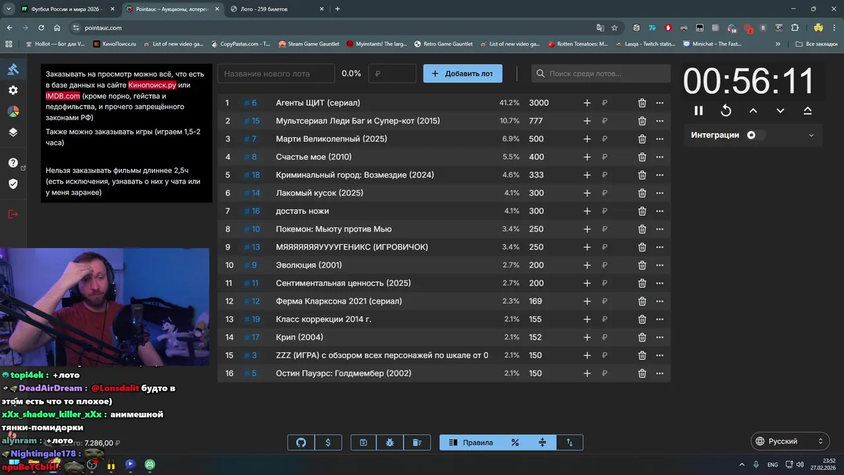
Task: Open the browser extensions puzzle icon
Action: pyautogui.click(x=795, y=28)
